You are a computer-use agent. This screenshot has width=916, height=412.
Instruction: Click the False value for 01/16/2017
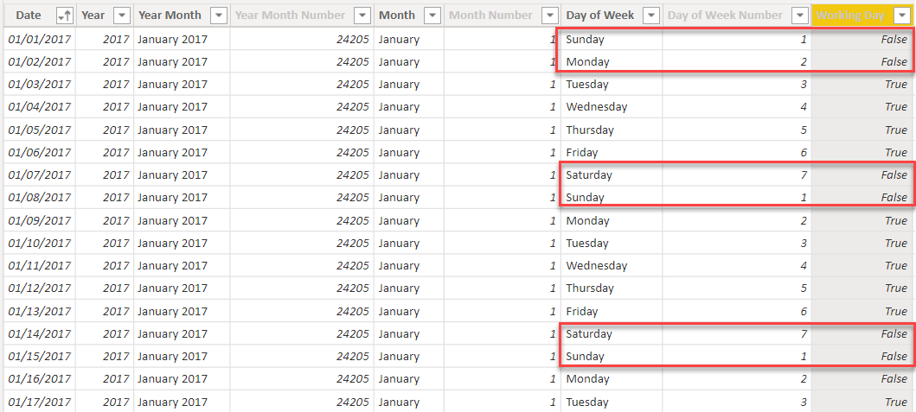(863, 378)
